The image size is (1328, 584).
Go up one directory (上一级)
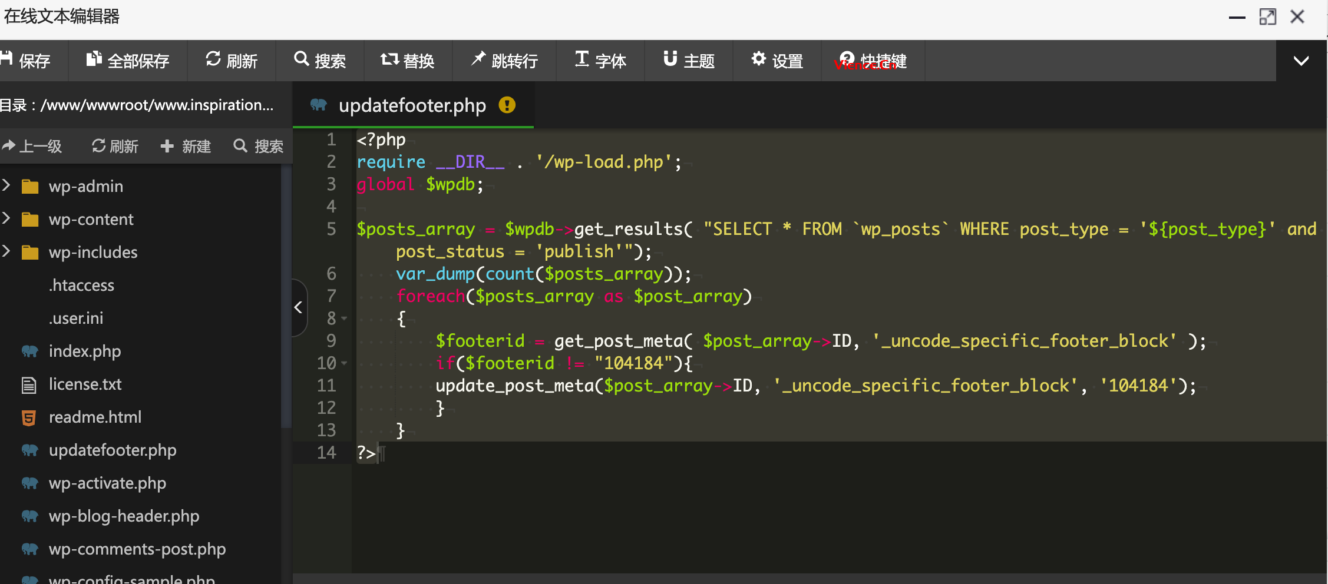click(32, 146)
